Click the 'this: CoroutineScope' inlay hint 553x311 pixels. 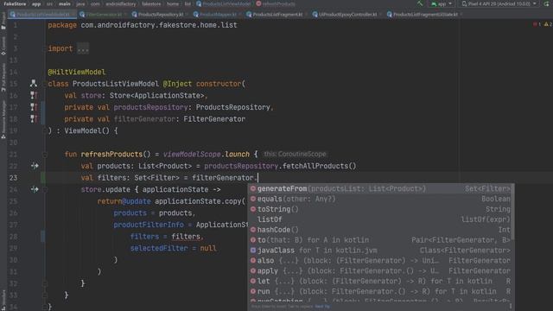click(295, 154)
